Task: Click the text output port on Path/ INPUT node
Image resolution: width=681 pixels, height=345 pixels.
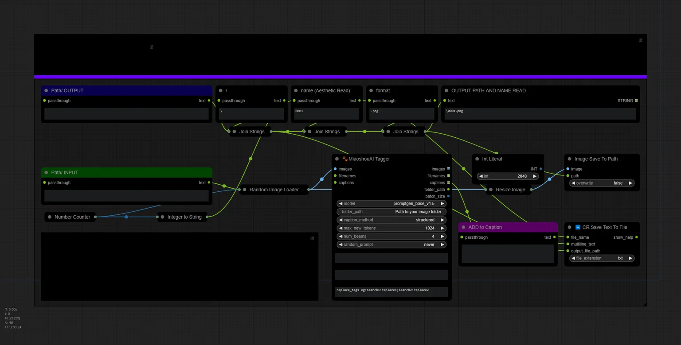Action: pyautogui.click(x=209, y=182)
